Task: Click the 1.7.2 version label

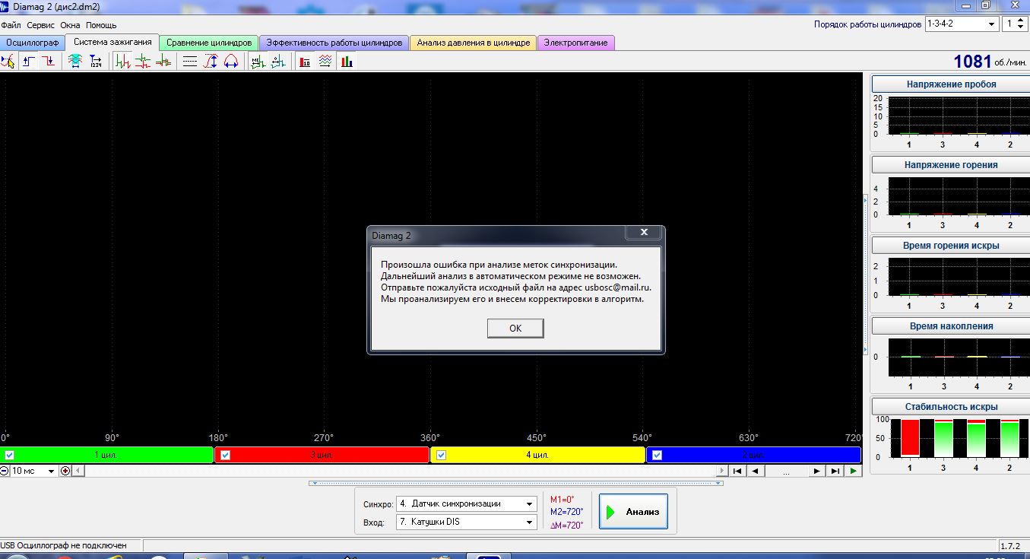Action: [x=1010, y=545]
